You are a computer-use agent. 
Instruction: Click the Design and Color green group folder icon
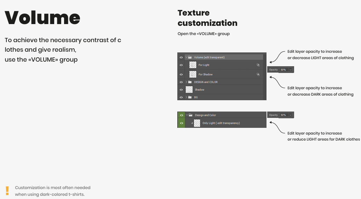pyautogui.click(x=191, y=115)
